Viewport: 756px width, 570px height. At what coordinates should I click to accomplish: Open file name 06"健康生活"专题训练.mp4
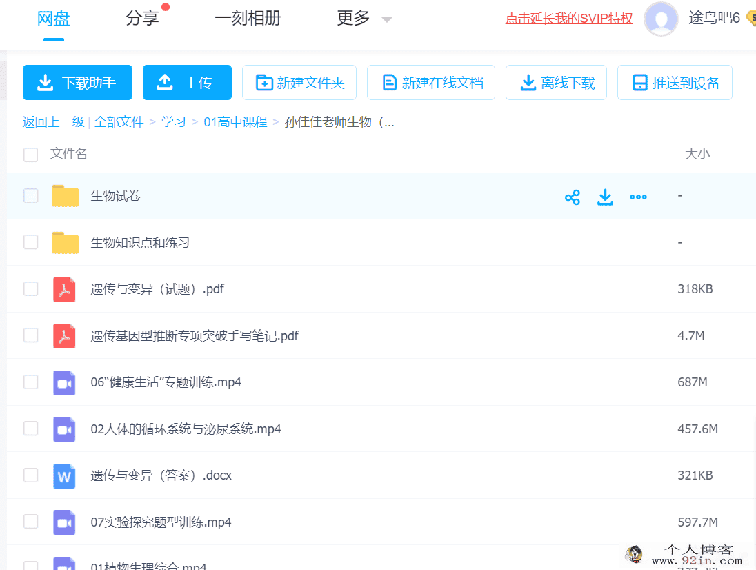pos(166,382)
